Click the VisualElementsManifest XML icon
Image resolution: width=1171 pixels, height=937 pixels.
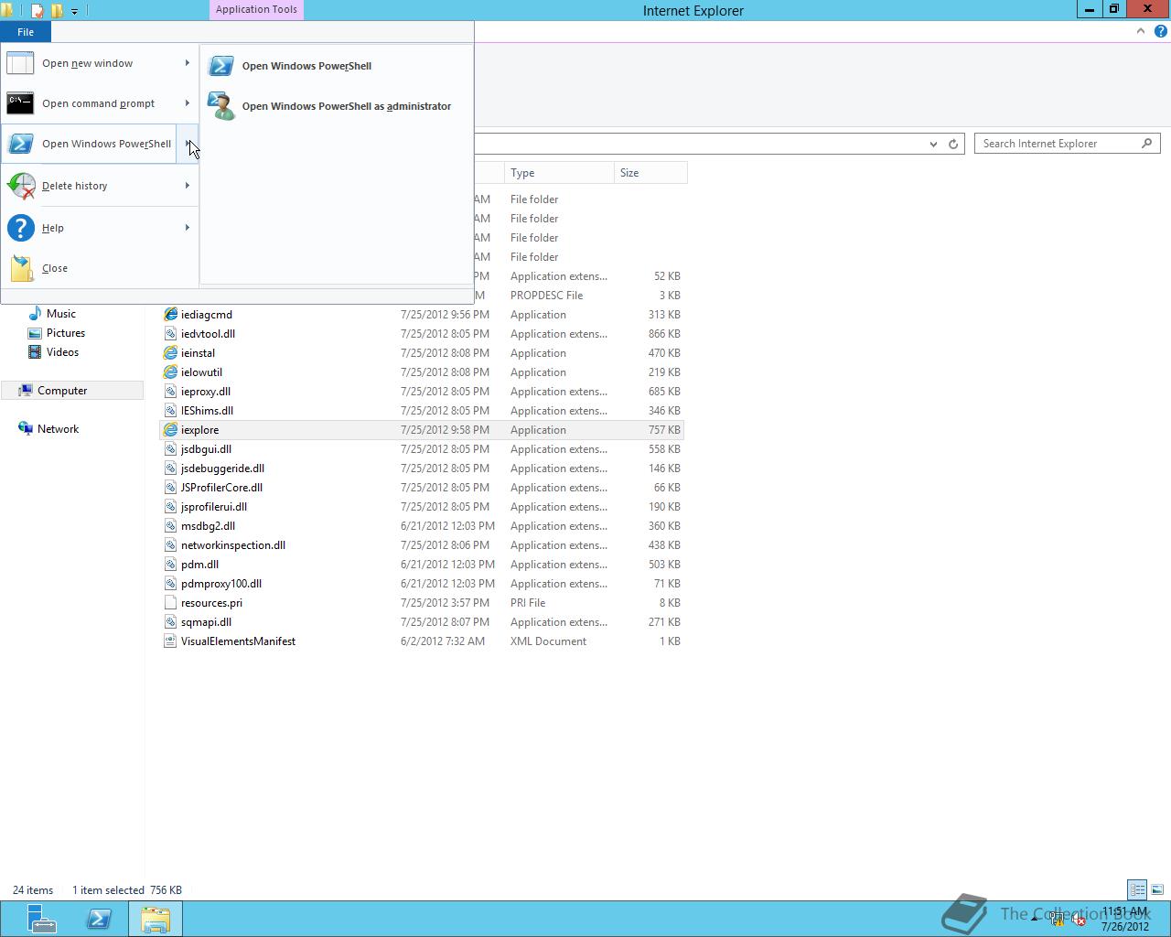[x=170, y=641]
